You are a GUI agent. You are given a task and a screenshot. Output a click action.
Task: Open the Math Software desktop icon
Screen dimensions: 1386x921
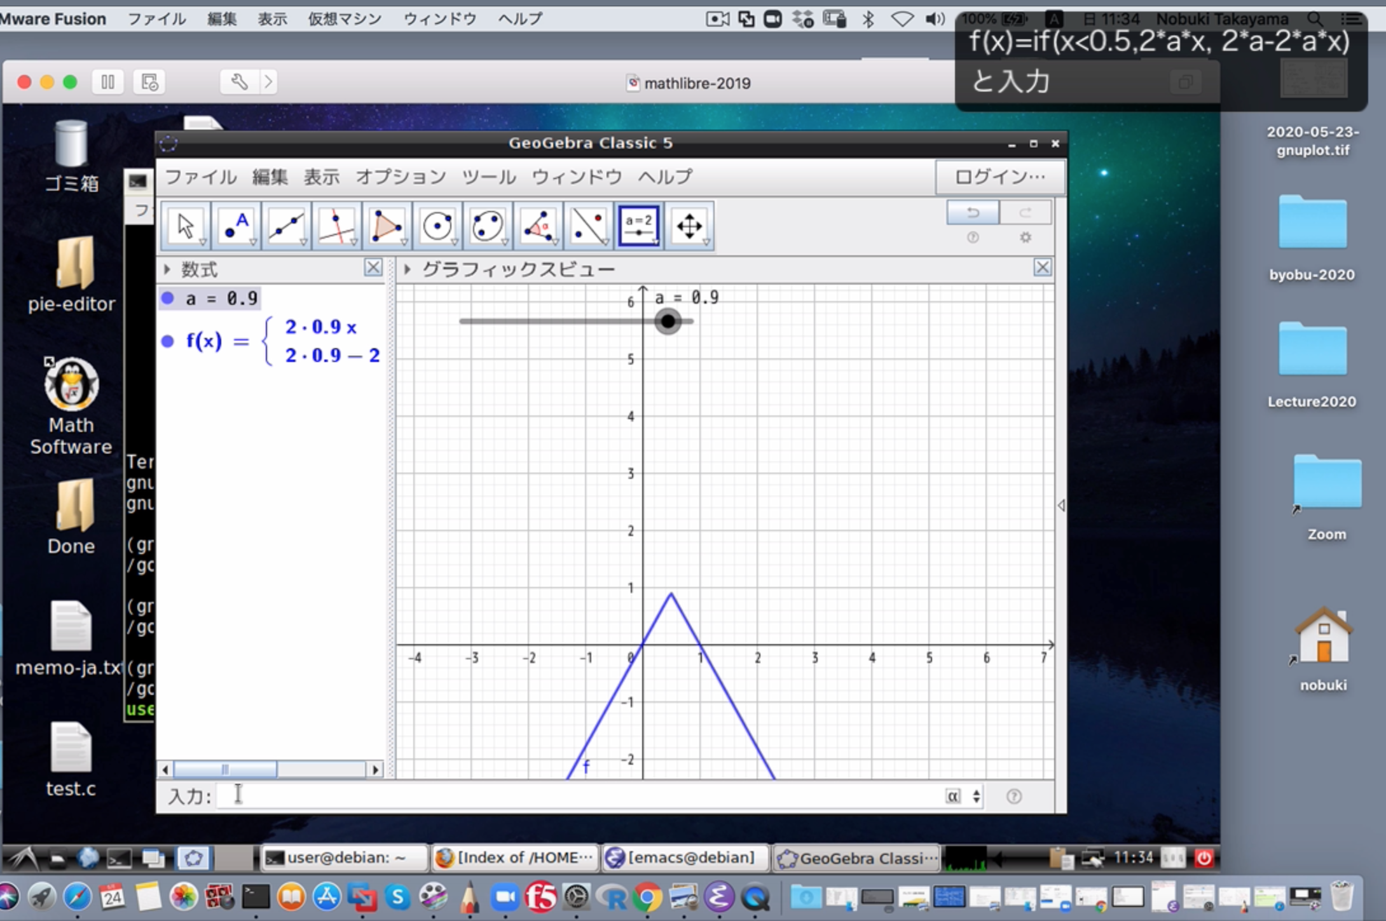point(71,407)
